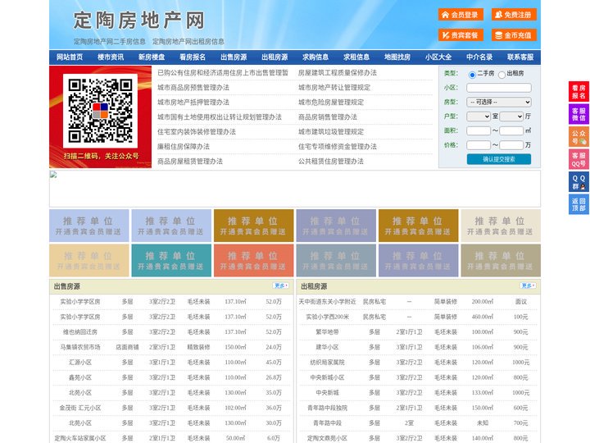The height and width of the screenshot is (443, 590).
Task: Open the 定陶文鼎苑小区 rental listing
Action: [x=327, y=438]
